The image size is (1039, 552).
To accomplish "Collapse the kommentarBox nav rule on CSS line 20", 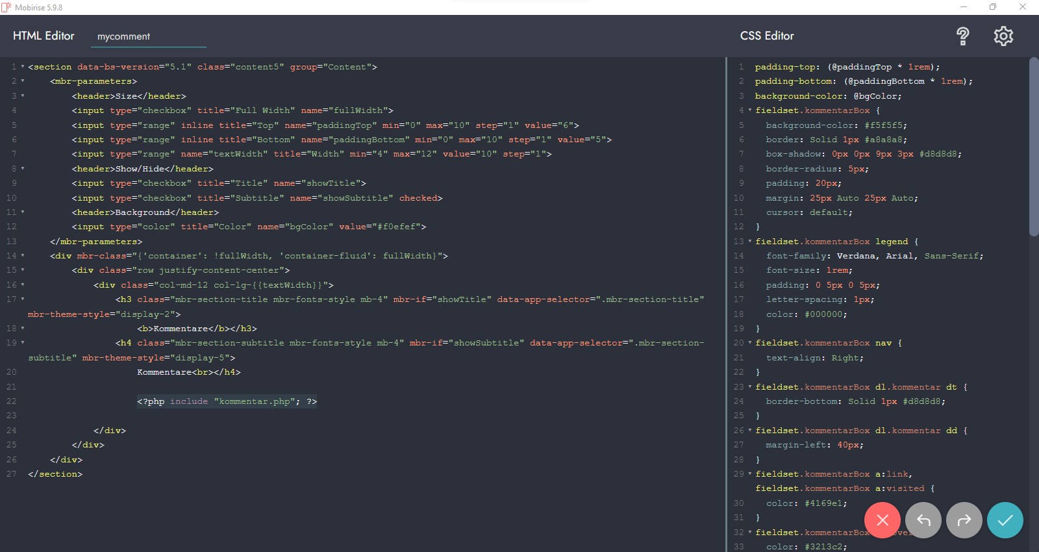I will (750, 343).
